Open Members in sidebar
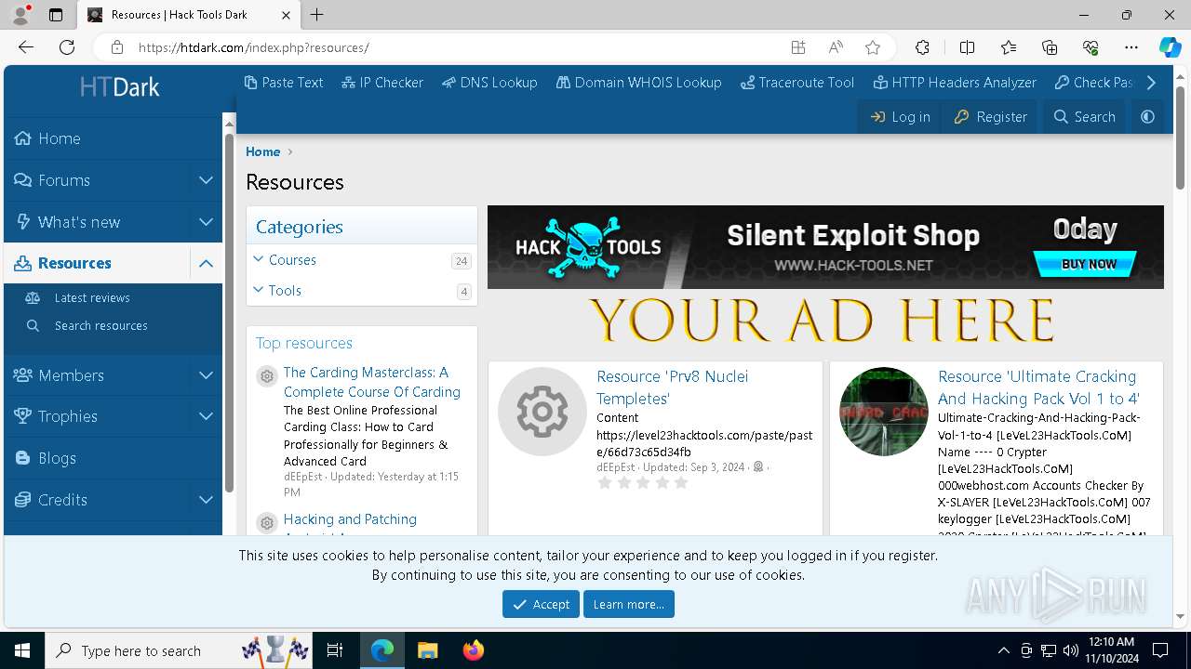Viewport: 1191px width, 669px height. (97, 375)
